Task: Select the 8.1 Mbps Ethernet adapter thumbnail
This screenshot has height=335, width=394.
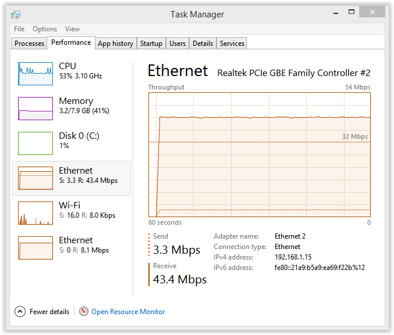Action: coord(36,248)
